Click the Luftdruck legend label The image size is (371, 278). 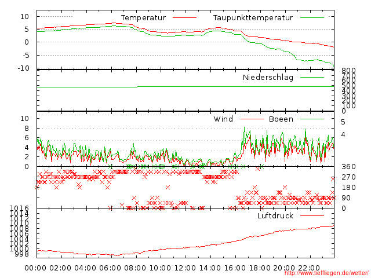pos(275,215)
